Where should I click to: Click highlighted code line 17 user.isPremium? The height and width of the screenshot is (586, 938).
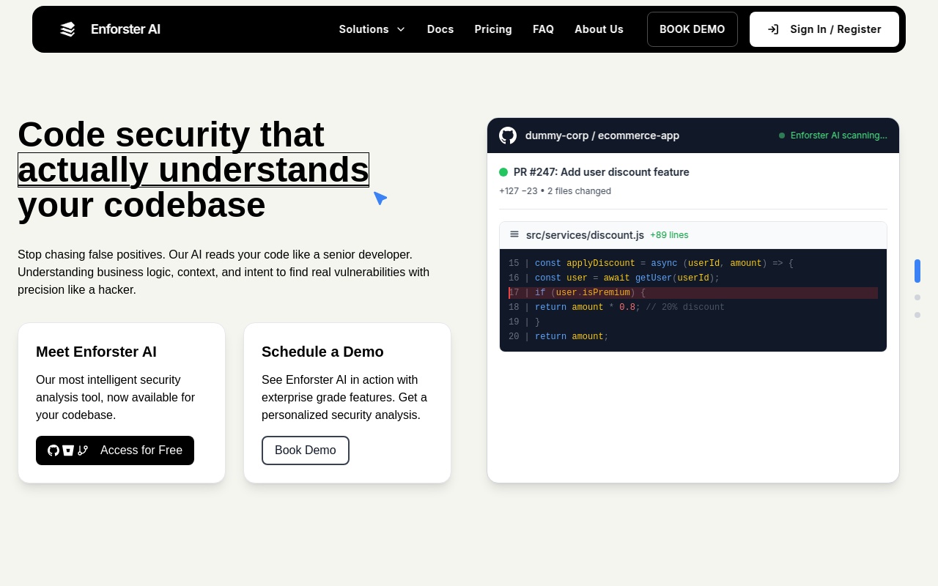point(693,293)
